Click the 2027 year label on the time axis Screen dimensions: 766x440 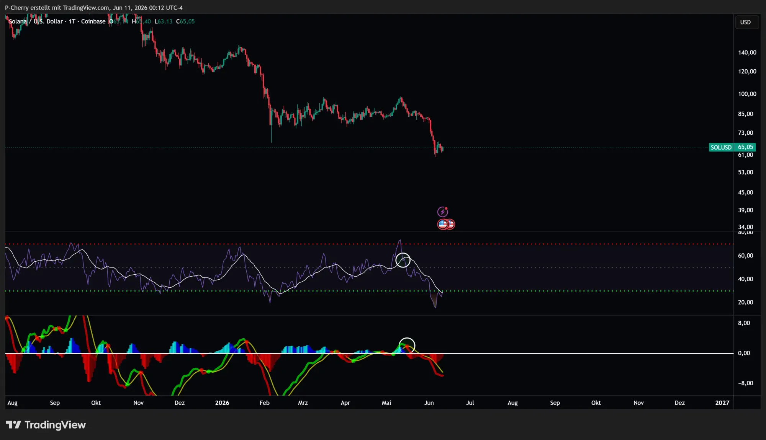pos(722,403)
